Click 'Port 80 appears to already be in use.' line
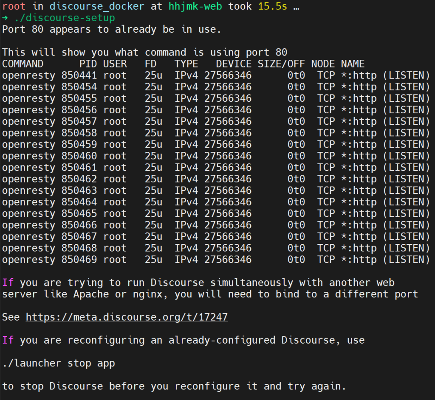 112,29
